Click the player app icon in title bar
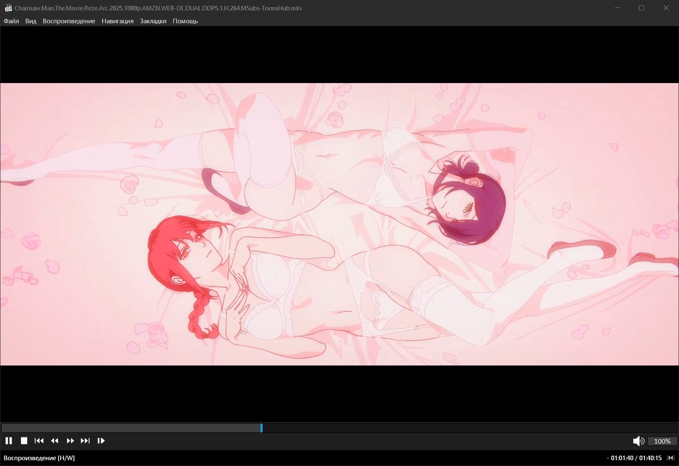Screen dimensions: 679x466 [x=8, y=8]
